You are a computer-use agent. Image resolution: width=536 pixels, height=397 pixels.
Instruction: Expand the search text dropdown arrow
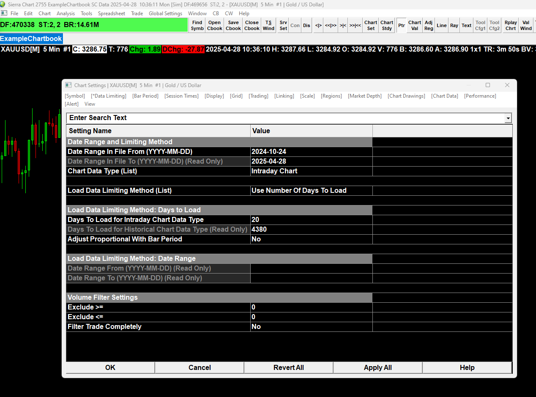pyautogui.click(x=508, y=118)
